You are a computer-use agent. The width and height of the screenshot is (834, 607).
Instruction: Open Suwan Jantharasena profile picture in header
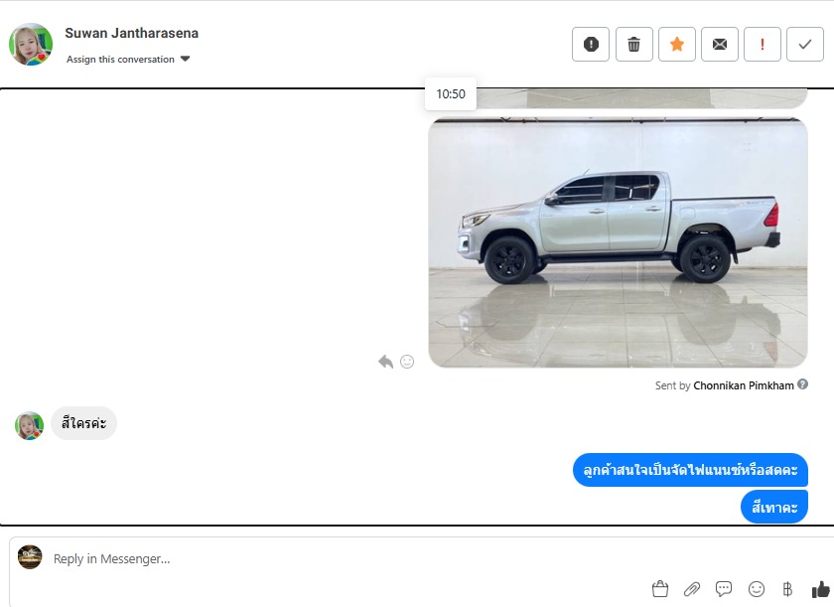[31, 44]
